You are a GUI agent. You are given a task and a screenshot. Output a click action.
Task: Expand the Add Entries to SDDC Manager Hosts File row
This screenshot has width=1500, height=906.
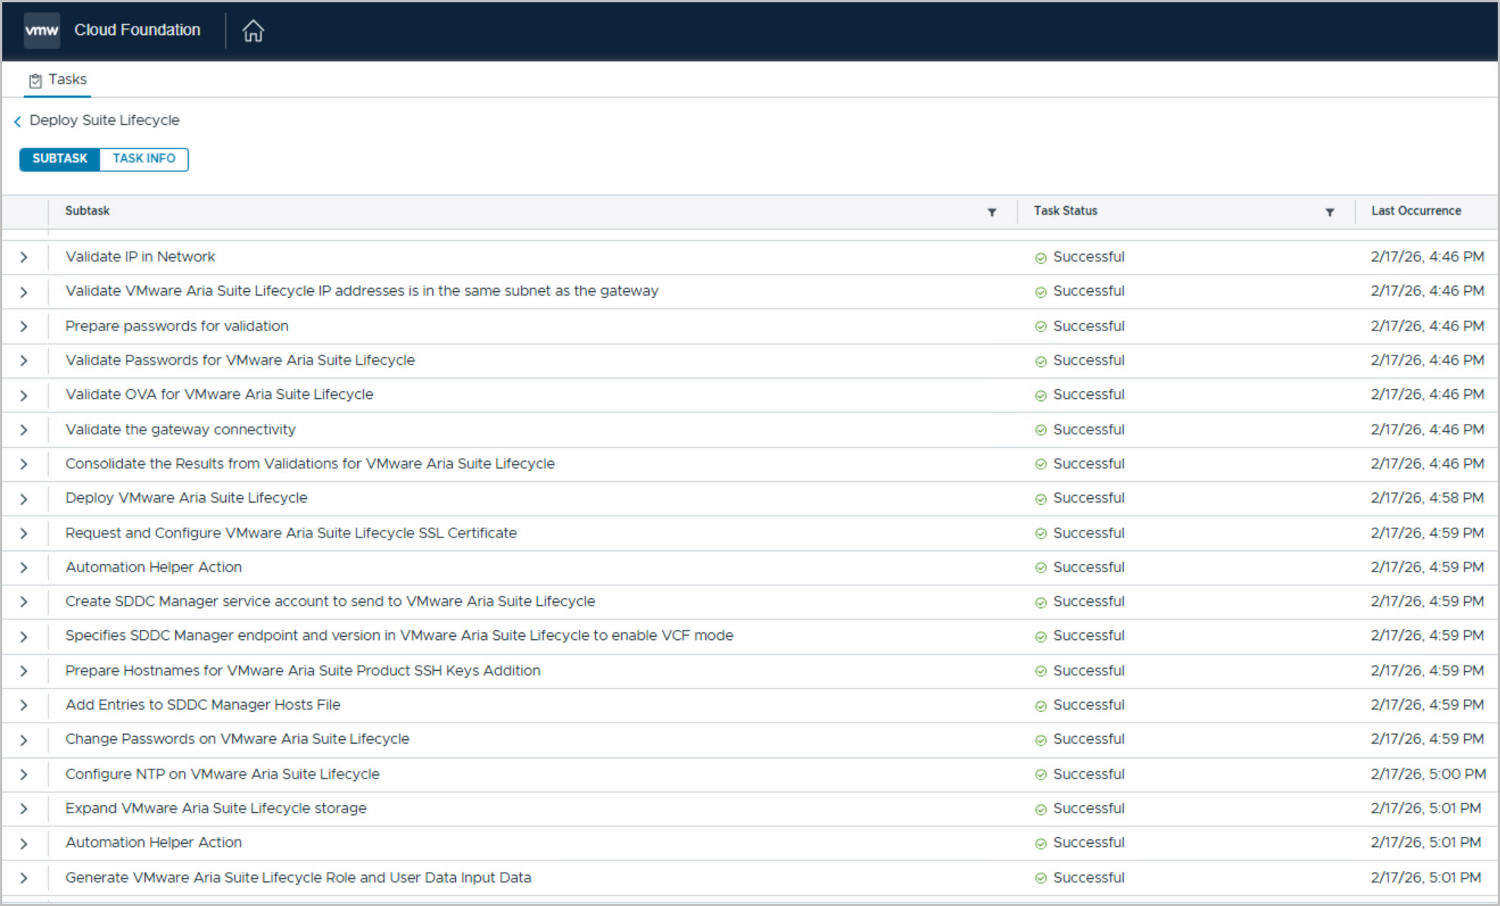pyautogui.click(x=24, y=705)
